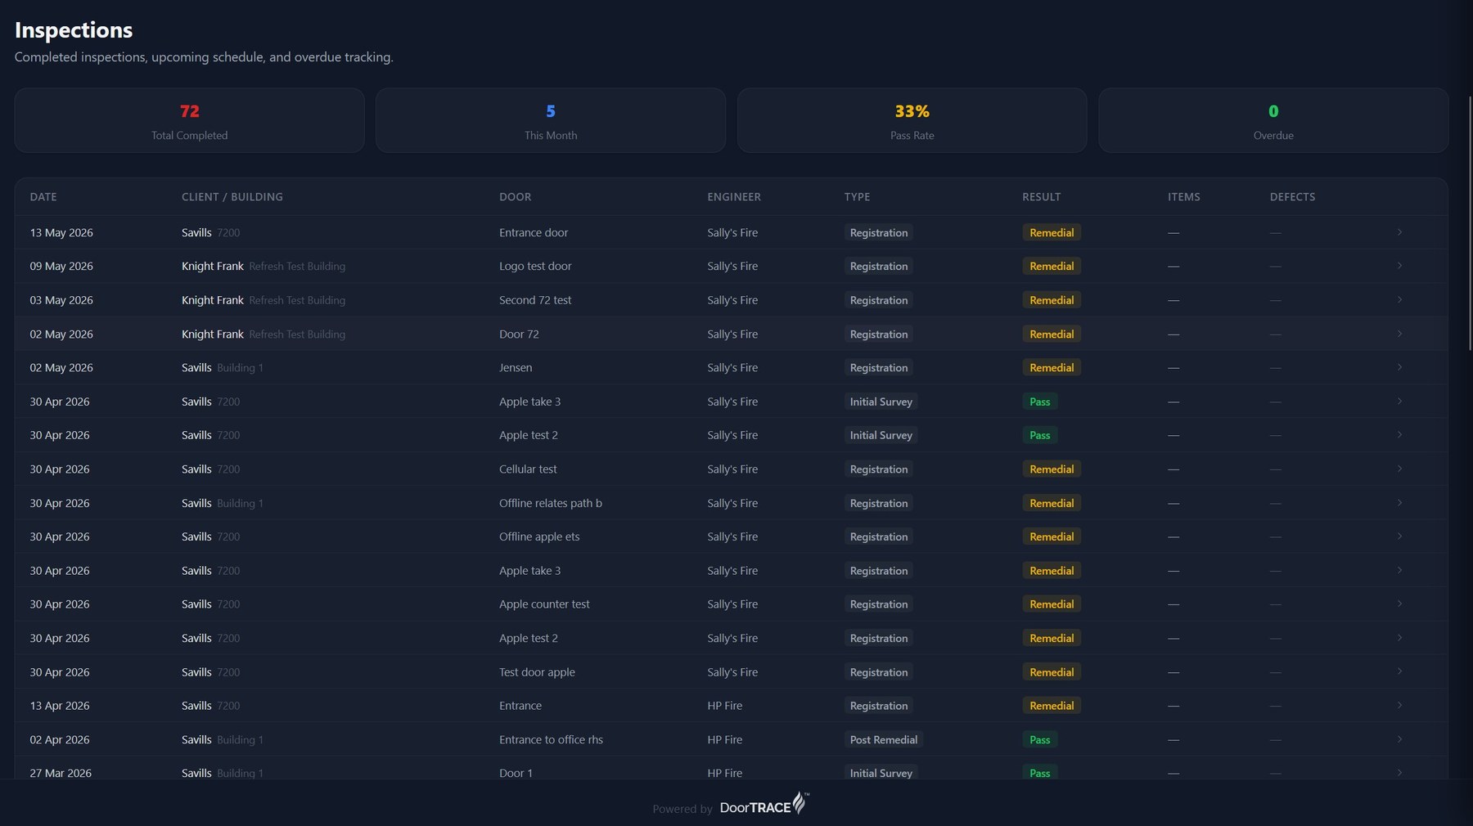Sort by the ENGINEER column header

click(x=734, y=197)
